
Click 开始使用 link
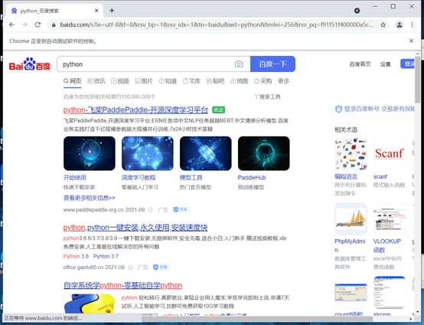pos(75,178)
